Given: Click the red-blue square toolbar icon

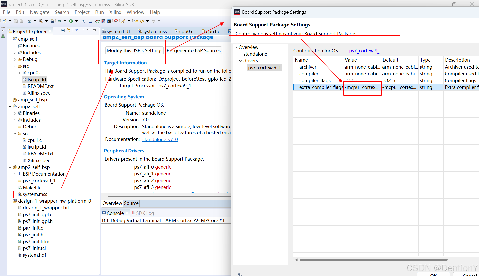Looking at the screenshot, I should (x=103, y=21).
